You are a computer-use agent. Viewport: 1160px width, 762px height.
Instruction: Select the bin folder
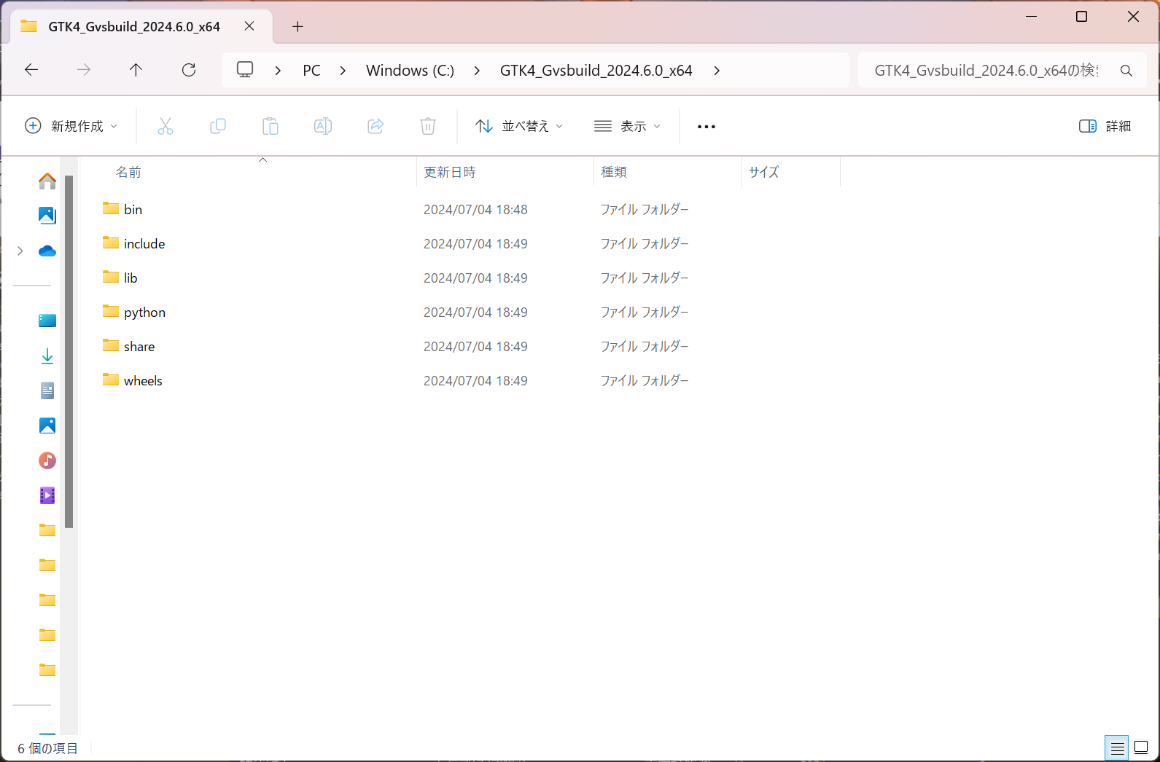tap(133, 209)
